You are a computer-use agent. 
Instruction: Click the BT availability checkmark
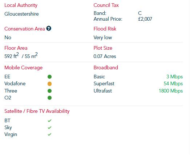click(49, 120)
